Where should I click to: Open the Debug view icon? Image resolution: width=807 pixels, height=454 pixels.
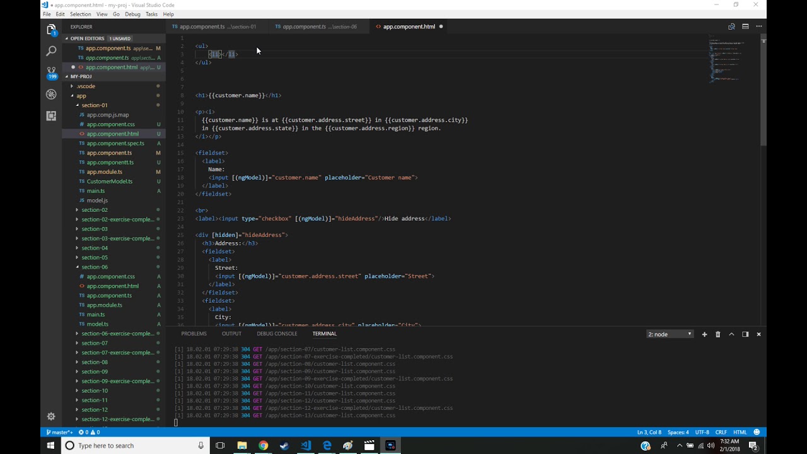point(51,94)
